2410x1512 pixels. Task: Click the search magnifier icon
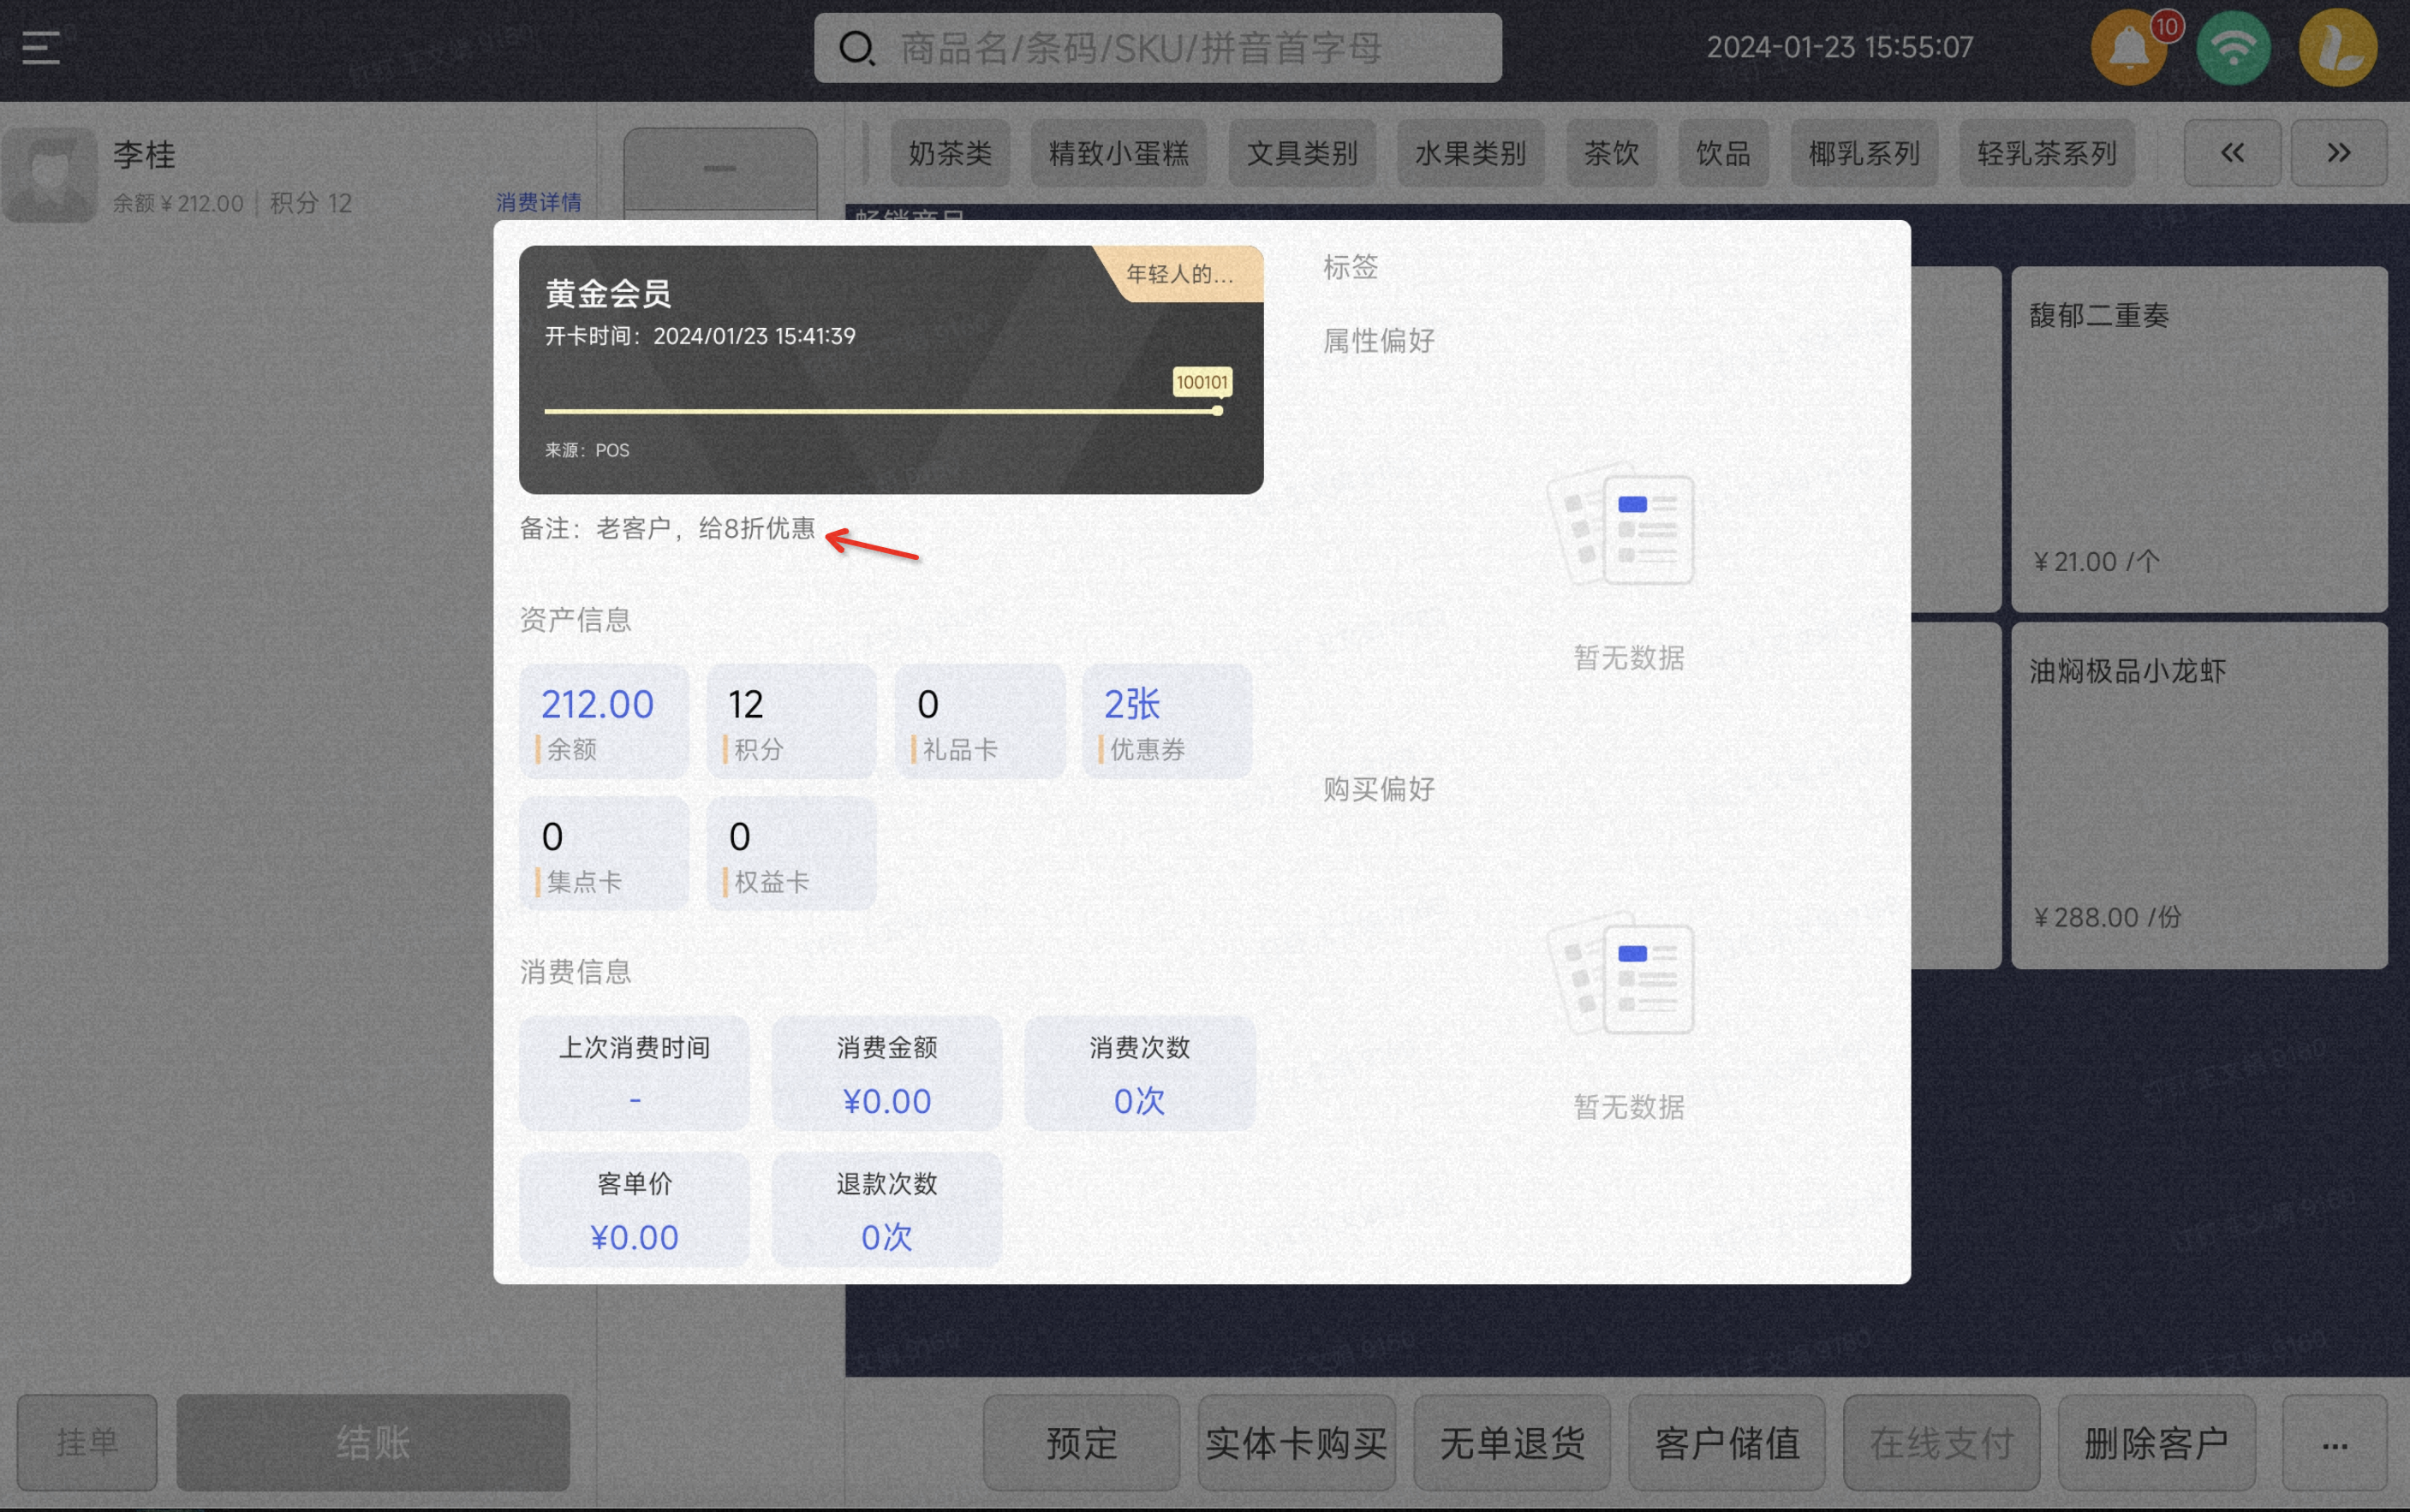[x=856, y=48]
